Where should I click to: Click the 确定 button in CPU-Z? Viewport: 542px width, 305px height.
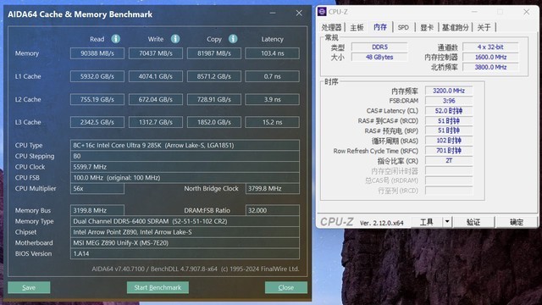[517, 222]
